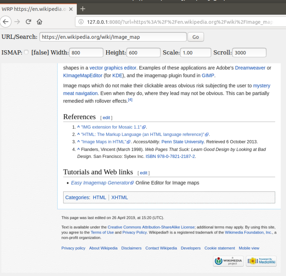Toggle the ISMAP checkbox
The height and width of the screenshot is (276, 286).
(x=26, y=52)
